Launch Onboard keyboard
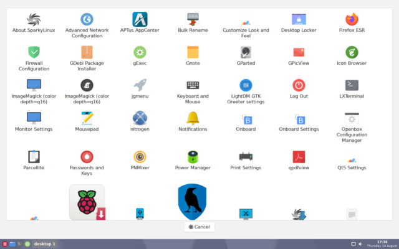Image resolution: width=399 pixels, height=249 pixels. [x=246, y=120]
